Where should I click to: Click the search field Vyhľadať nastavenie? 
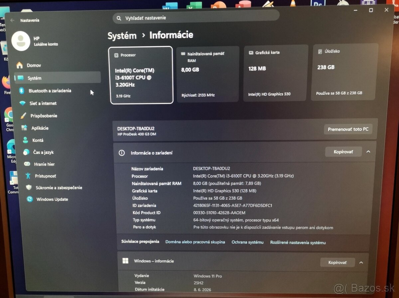pos(196,17)
